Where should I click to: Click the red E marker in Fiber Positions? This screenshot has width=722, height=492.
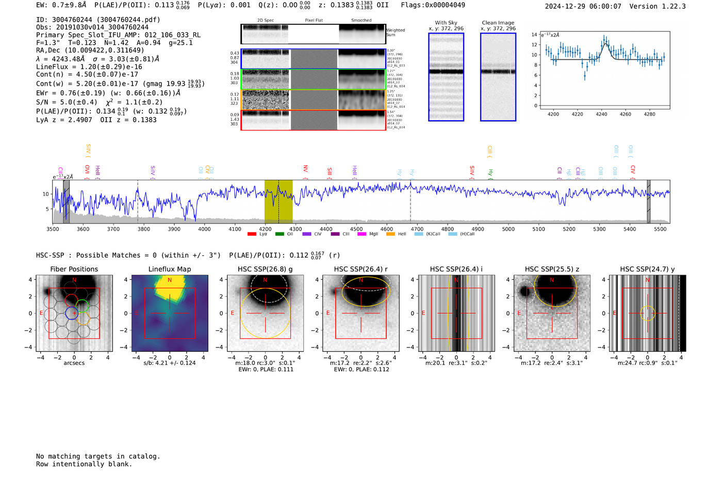pos(41,313)
